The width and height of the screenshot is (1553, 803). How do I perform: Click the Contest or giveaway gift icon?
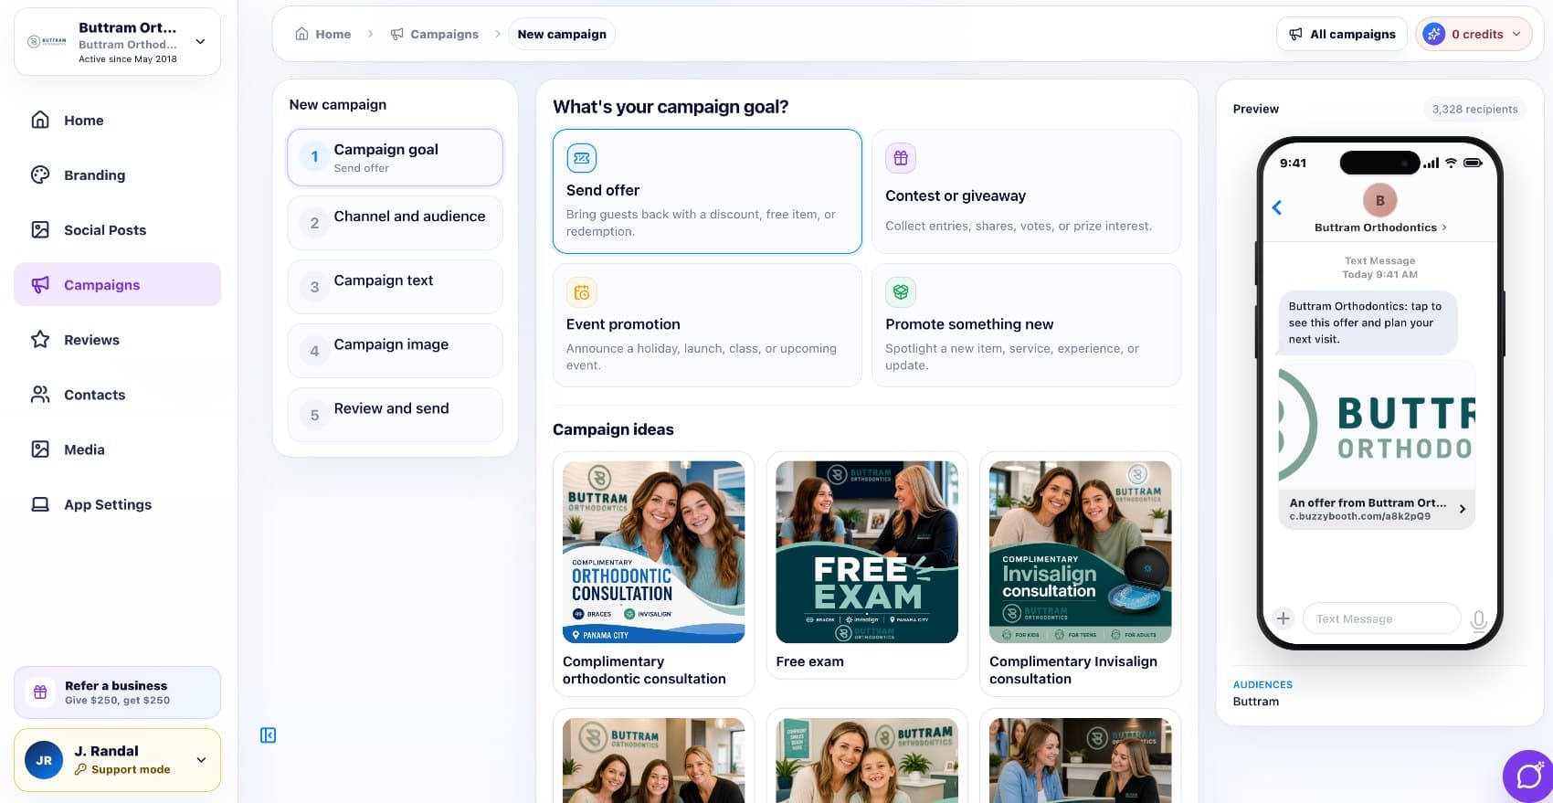(901, 158)
